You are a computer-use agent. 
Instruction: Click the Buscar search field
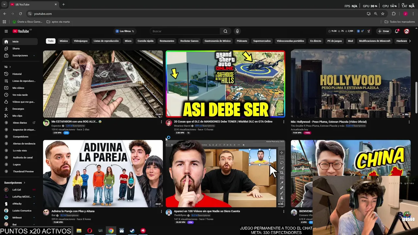coord(185,31)
